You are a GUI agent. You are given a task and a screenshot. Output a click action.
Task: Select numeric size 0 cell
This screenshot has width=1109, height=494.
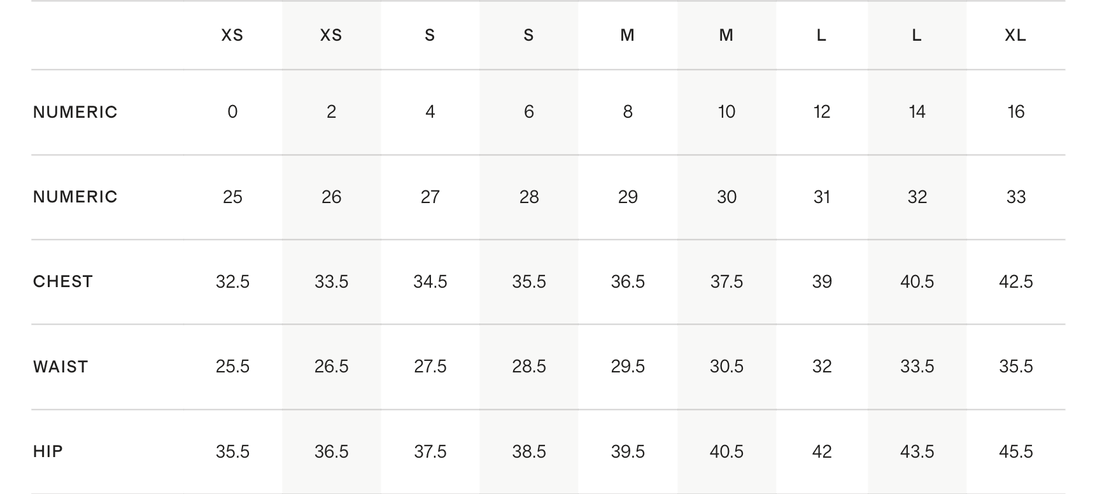coord(232,112)
